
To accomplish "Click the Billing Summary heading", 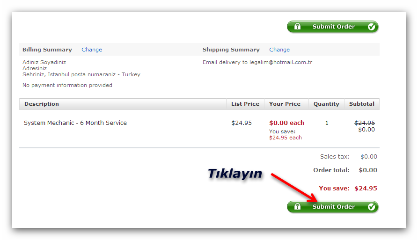I will point(47,50).
